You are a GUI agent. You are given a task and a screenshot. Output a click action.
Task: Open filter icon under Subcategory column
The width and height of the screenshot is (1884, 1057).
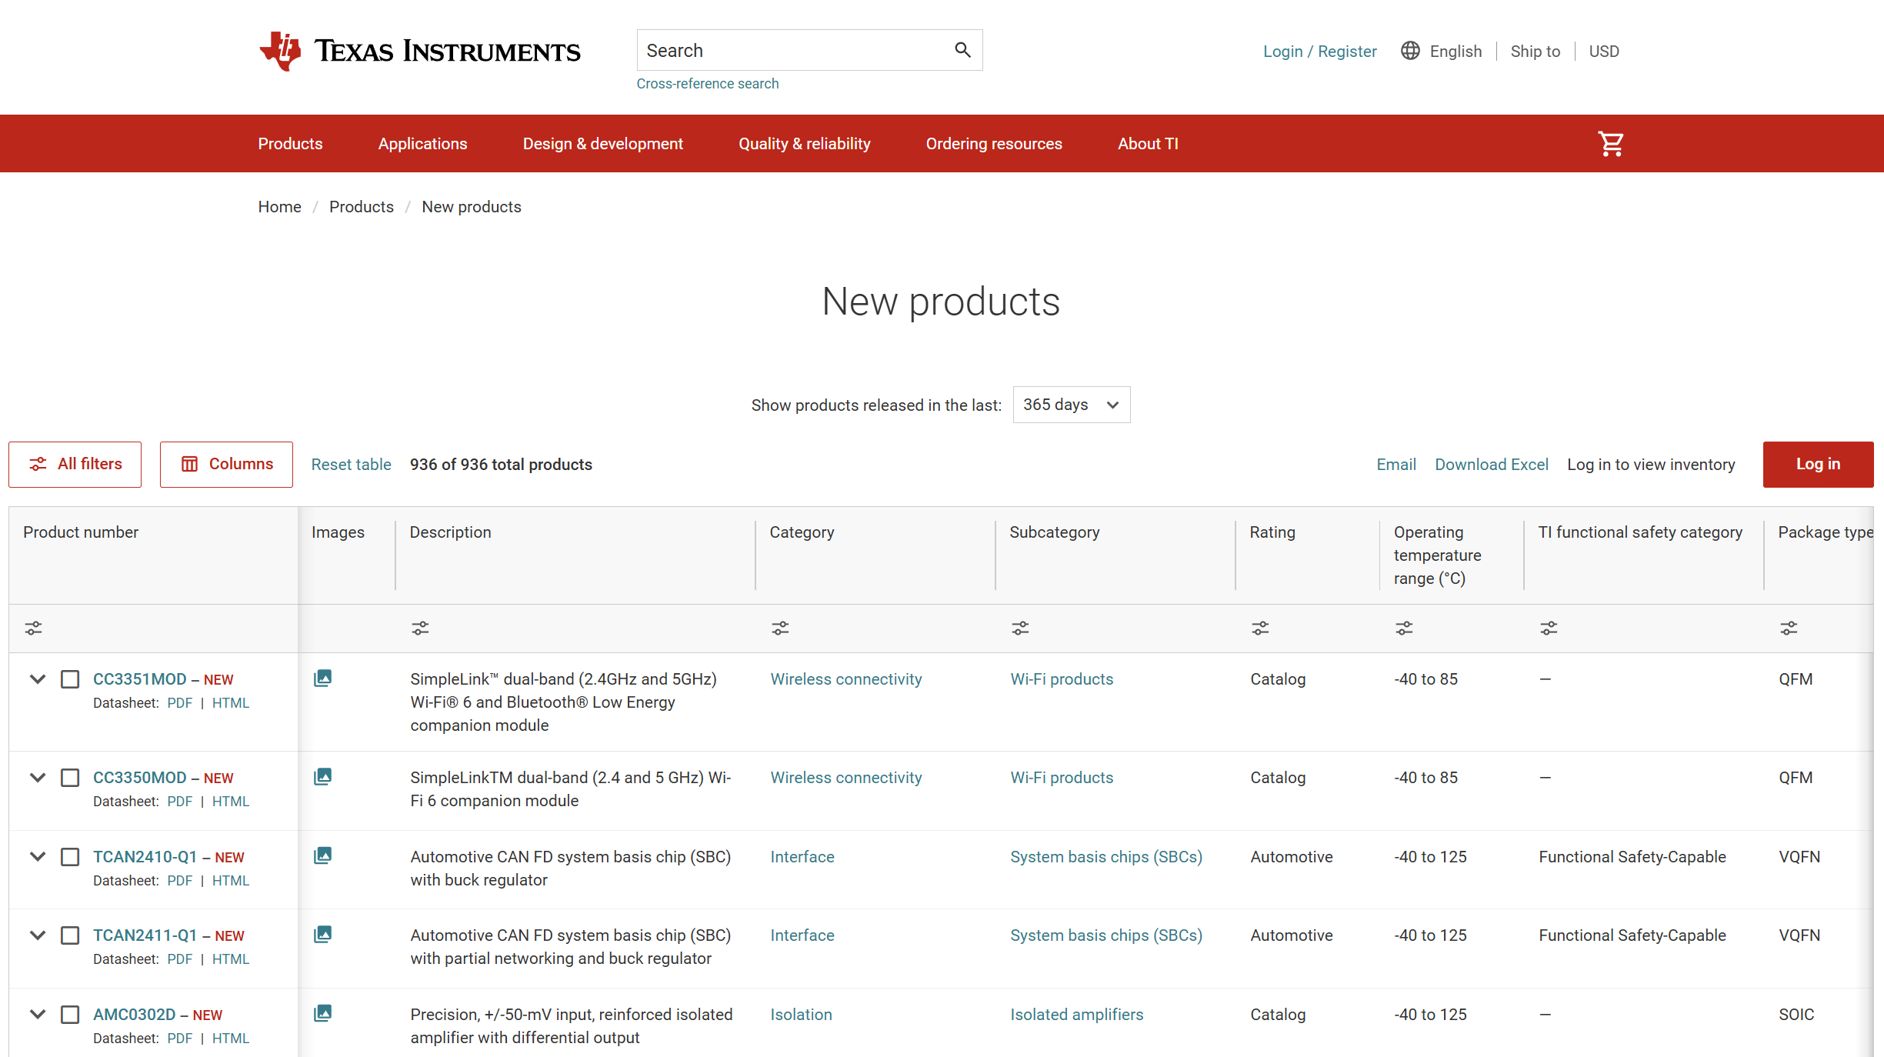pos(1020,629)
